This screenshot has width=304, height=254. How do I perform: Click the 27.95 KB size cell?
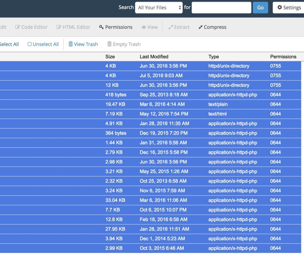115,229
